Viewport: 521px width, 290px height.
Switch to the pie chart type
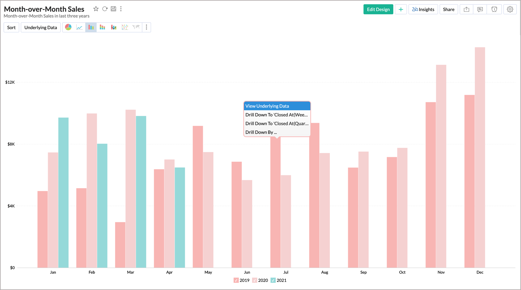pyautogui.click(x=68, y=27)
